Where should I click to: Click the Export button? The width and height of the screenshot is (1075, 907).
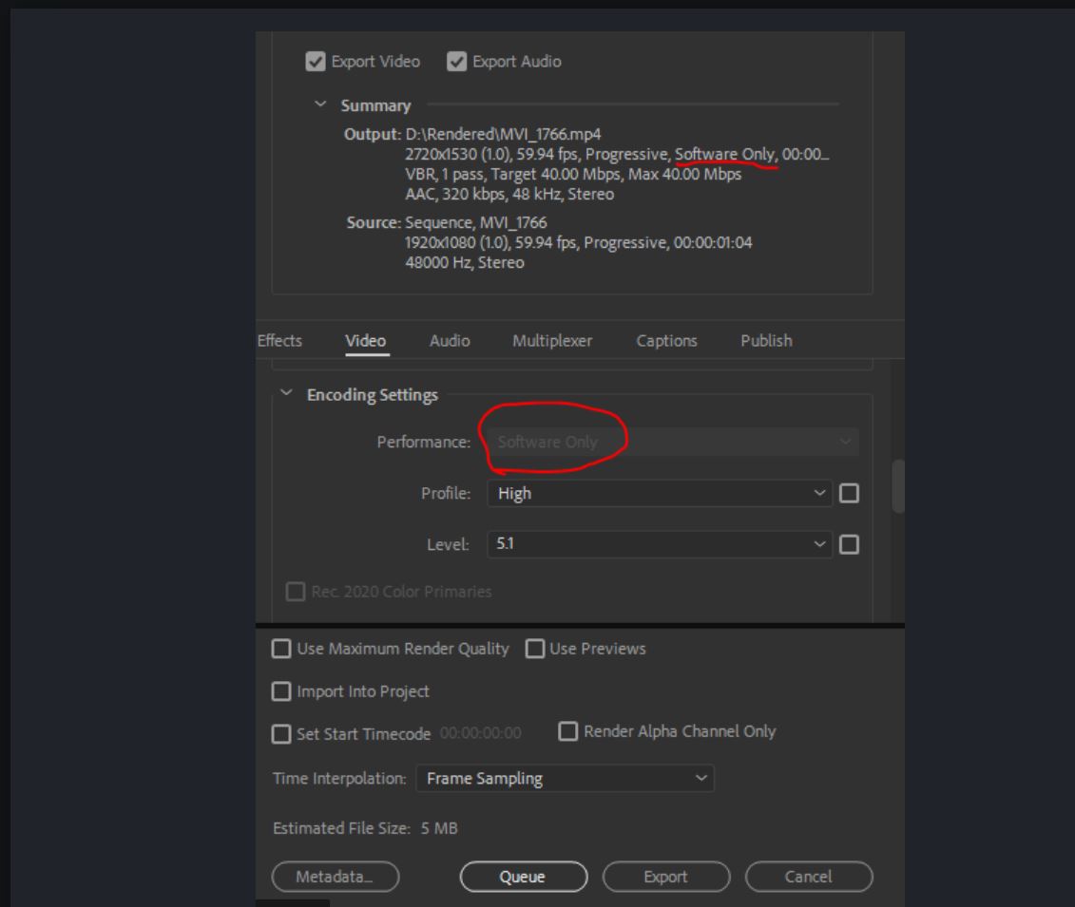pos(666,876)
